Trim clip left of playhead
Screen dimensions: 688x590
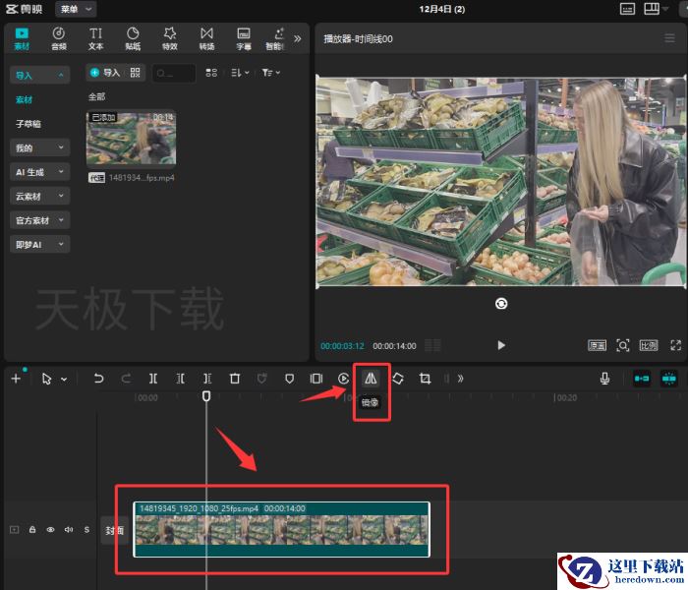[x=180, y=379]
